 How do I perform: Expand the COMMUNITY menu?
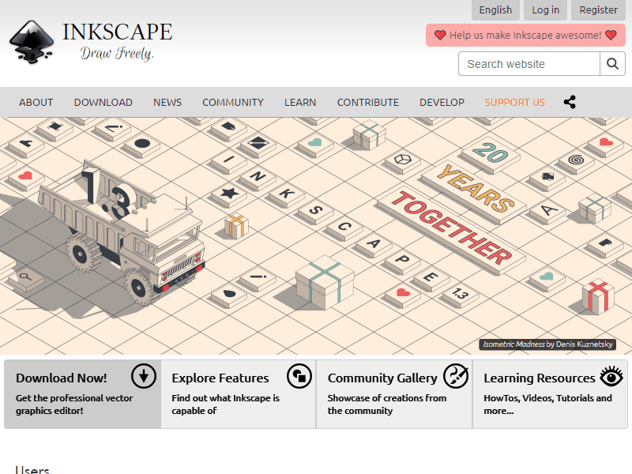pyautogui.click(x=233, y=102)
